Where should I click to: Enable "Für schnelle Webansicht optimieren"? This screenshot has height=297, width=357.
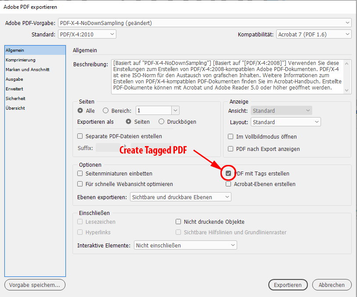point(80,183)
